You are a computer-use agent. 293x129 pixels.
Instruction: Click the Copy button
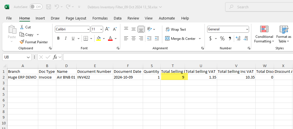[27, 35]
